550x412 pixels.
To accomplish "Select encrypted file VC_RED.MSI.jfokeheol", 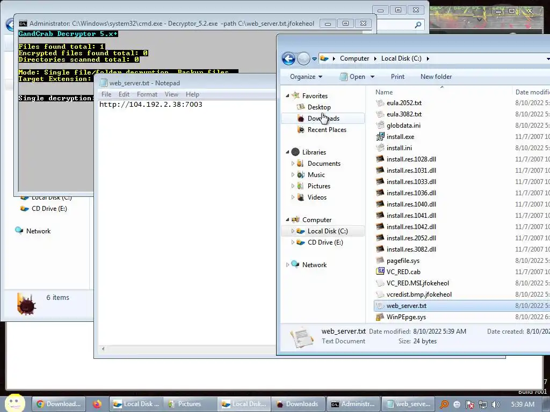I will click(417, 283).
